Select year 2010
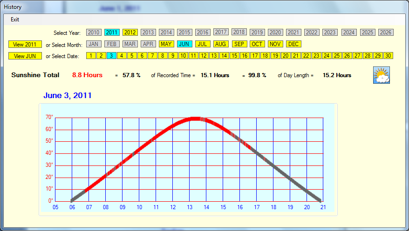Screen dimensions: 409x231 point(94,33)
